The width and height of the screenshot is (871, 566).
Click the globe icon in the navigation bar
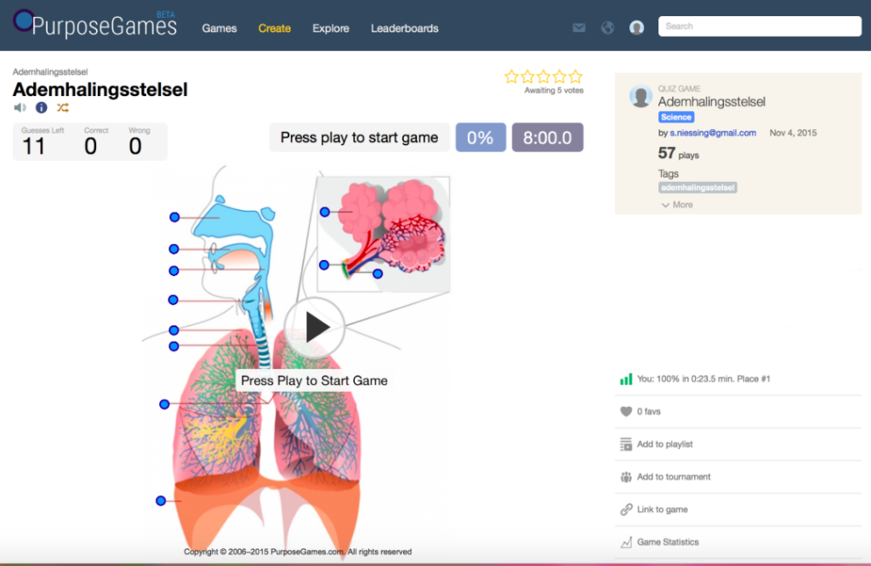(x=607, y=26)
